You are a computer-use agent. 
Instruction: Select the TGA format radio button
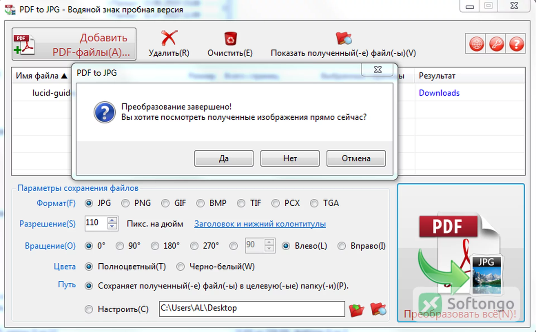click(314, 203)
